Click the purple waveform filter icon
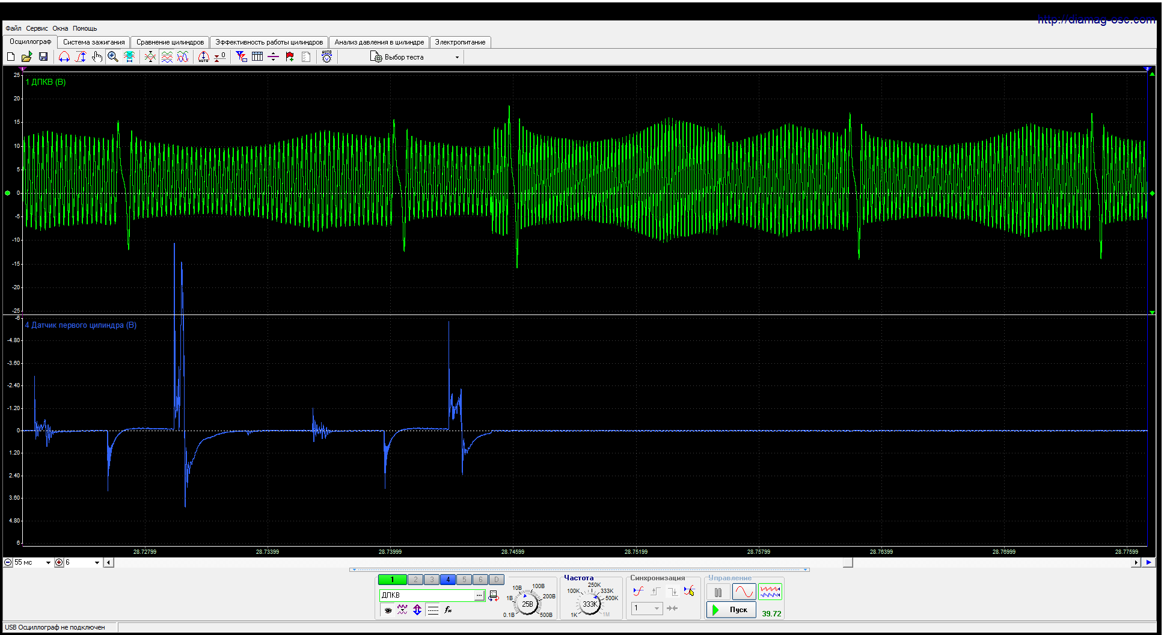The width and height of the screenshot is (1164, 635). pyautogui.click(x=402, y=610)
